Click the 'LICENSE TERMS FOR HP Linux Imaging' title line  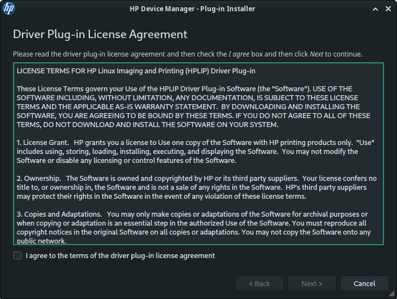coord(136,71)
